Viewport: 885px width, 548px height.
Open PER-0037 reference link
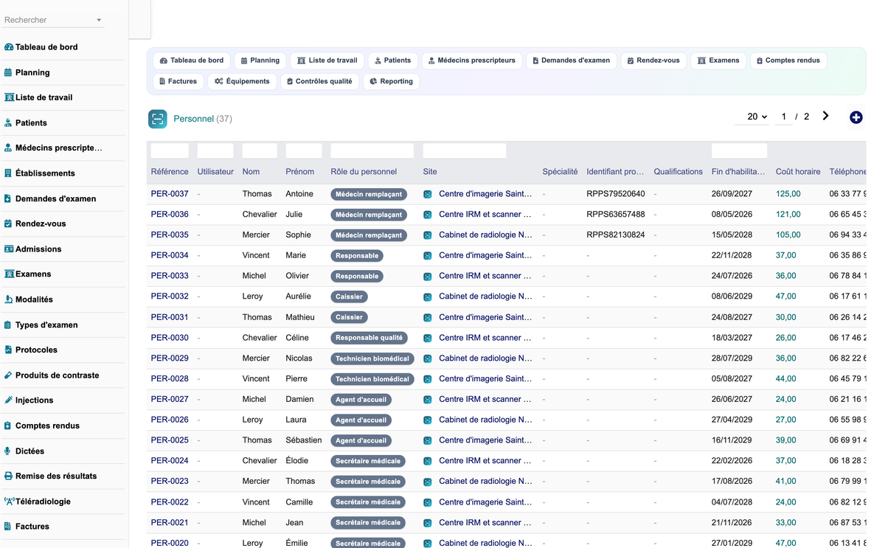[x=170, y=194]
